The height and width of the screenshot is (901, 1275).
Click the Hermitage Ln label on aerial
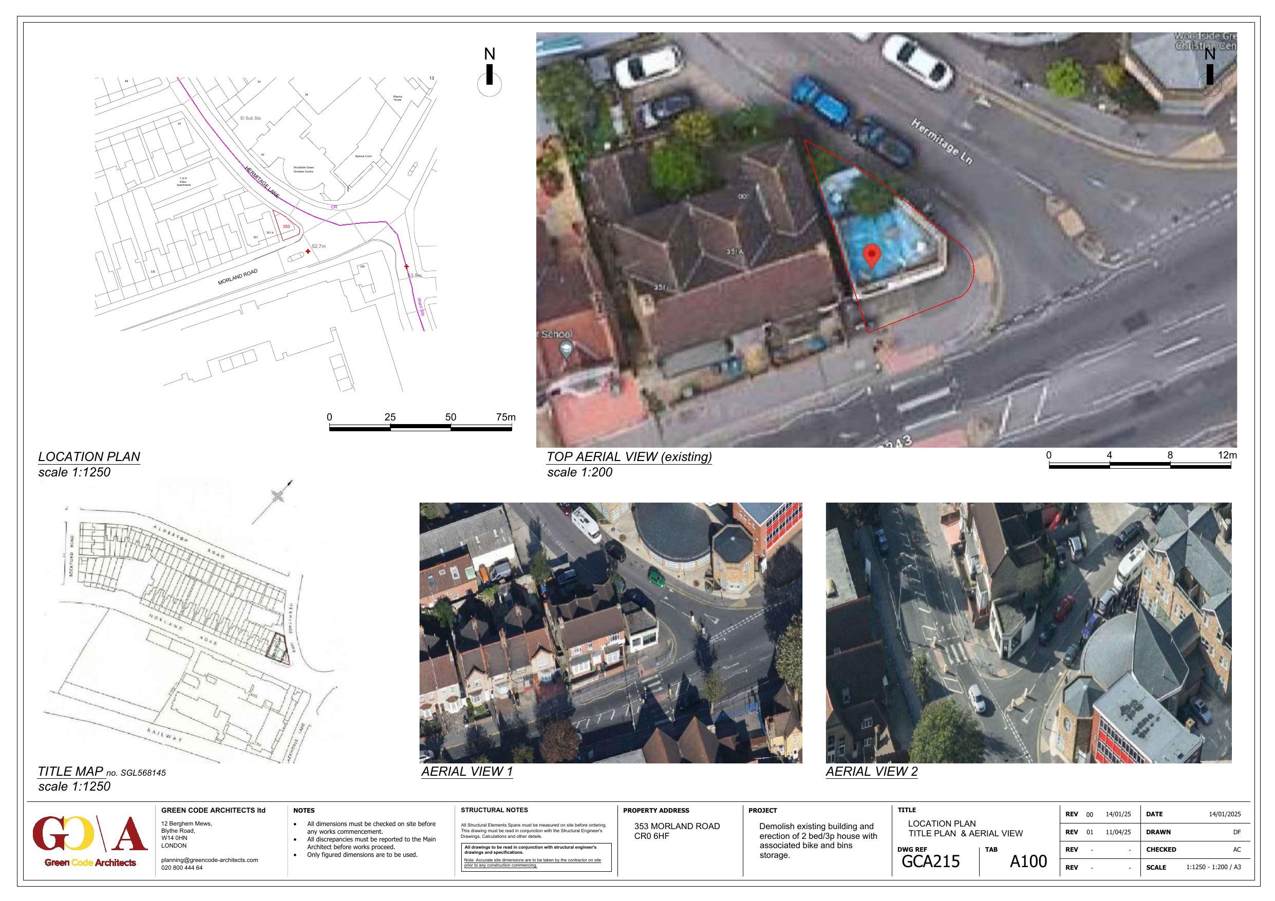(x=942, y=141)
